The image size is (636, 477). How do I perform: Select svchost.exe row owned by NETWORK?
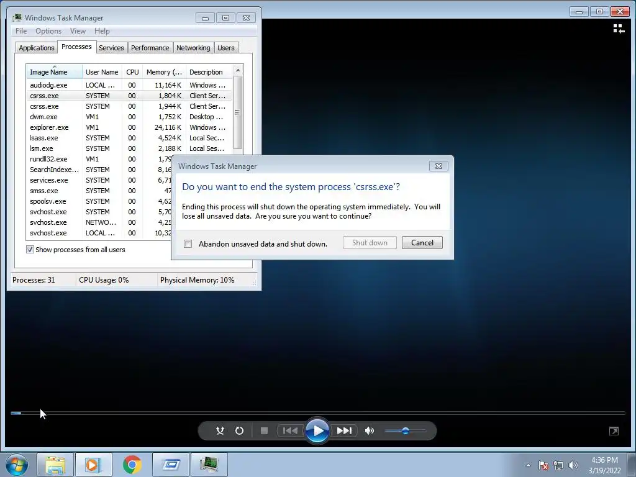(x=99, y=222)
